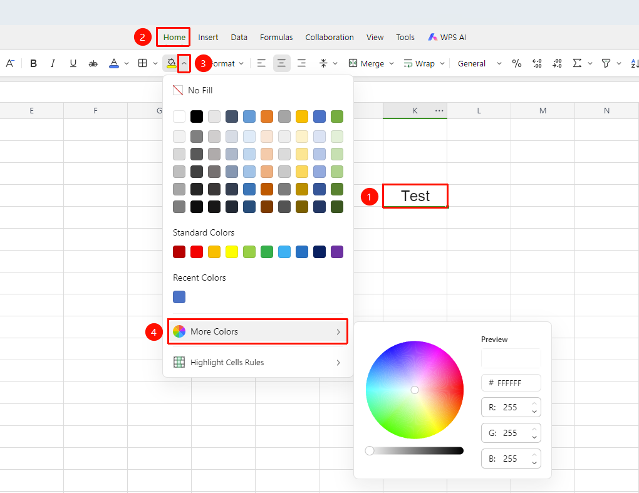Open the Highlight Cells Rules submenu
The height and width of the screenshot is (493, 639).
click(257, 362)
